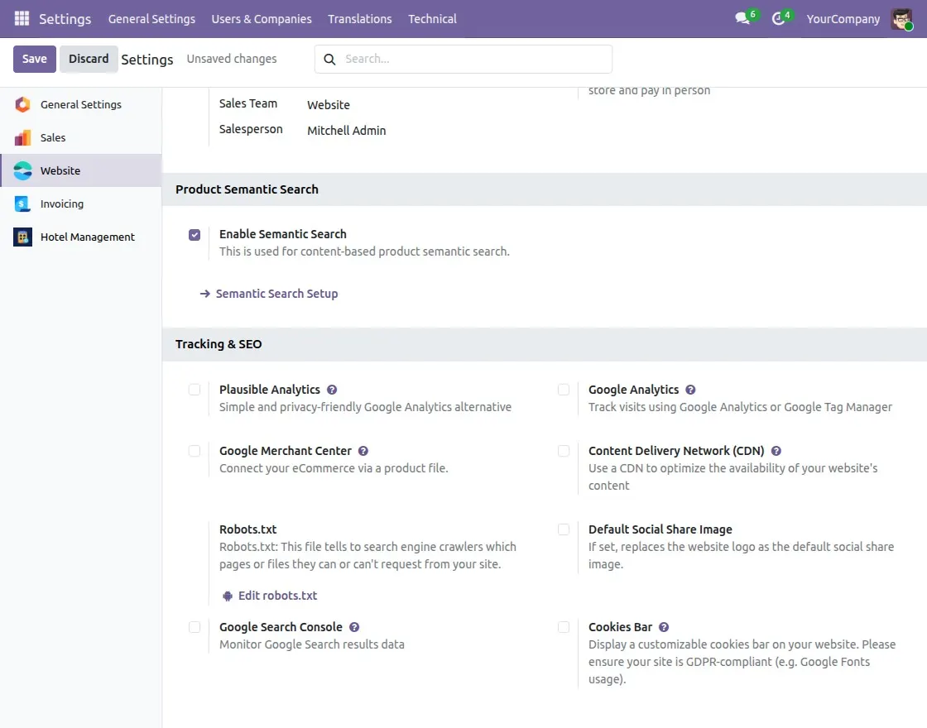Viewport: 927px width, 728px height.
Task: Click the Sales Team field label
Action: (247, 103)
